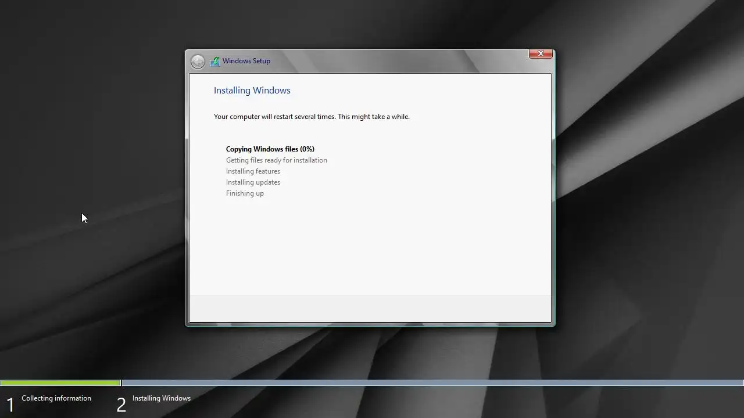Click stage 1 "Collecting information" label
This screenshot has height=418, width=744.
click(x=56, y=398)
